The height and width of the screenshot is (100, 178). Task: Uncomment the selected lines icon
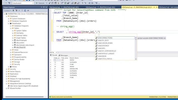85,3
